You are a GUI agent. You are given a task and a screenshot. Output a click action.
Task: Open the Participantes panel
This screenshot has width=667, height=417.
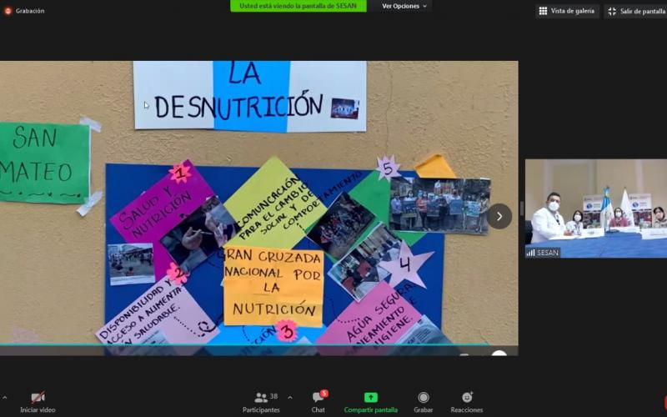pyautogui.click(x=261, y=401)
